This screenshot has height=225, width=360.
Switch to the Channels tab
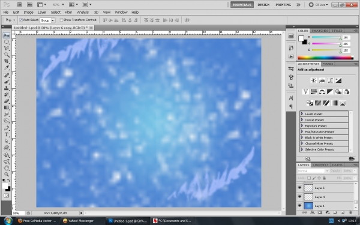click(320, 165)
